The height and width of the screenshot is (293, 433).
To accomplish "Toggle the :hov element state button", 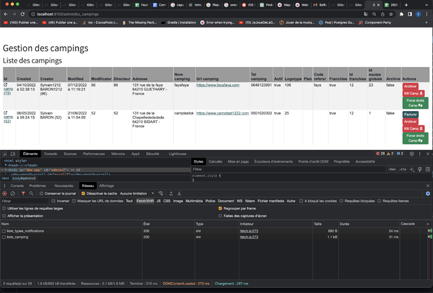I will (392, 169).
